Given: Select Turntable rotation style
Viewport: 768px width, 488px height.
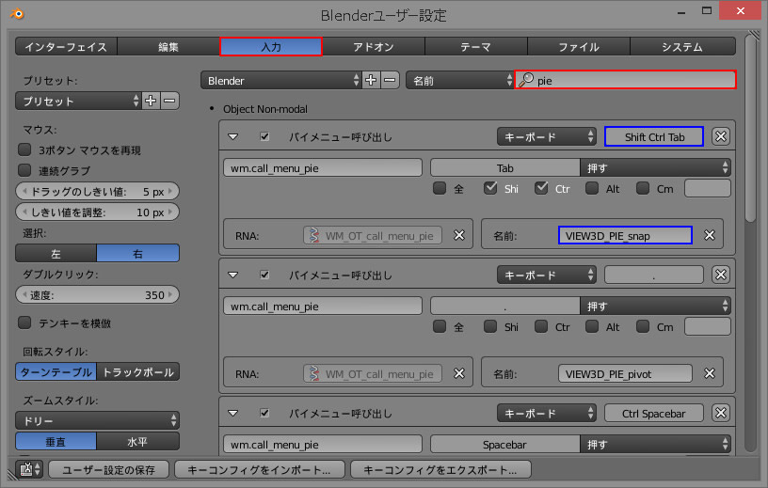Looking at the screenshot, I should pos(56,372).
